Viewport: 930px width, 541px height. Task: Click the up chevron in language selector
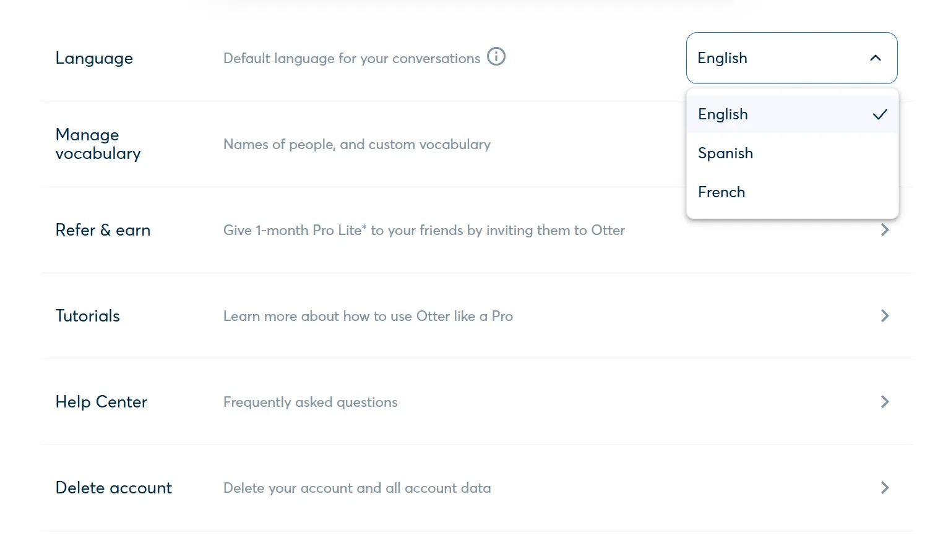(875, 58)
